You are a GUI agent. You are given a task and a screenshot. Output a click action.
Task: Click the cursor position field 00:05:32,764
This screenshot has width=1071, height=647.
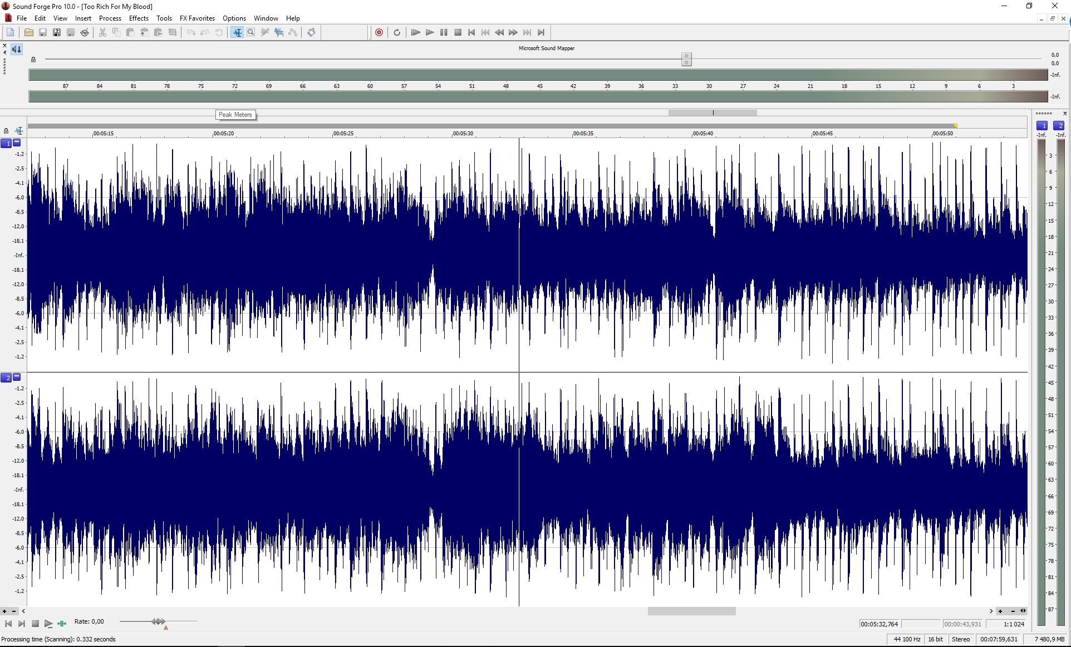(x=880, y=624)
